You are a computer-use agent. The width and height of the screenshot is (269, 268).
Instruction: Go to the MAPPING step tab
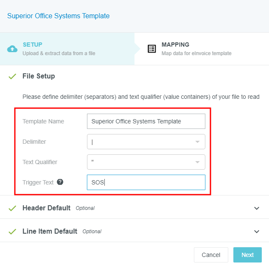(175, 45)
